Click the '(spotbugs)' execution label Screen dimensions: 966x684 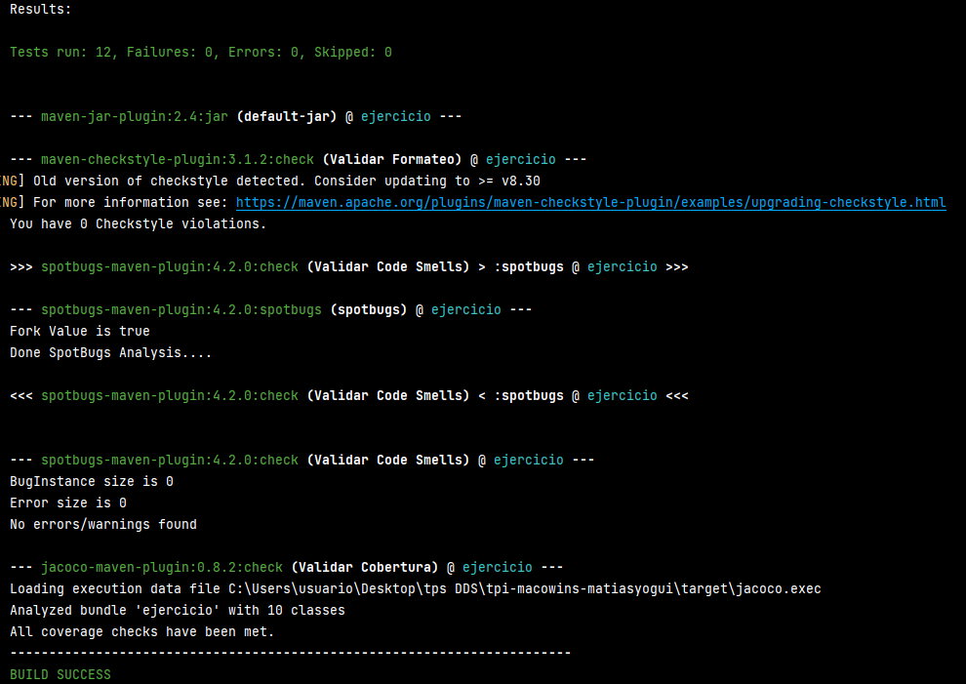369,310
